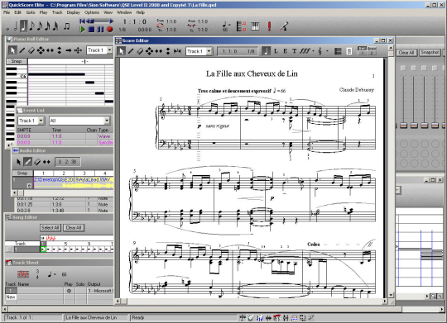Click Select All in the Song Editor
Image resolution: width=447 pixels, height=323 pixels.
[50, 228]
